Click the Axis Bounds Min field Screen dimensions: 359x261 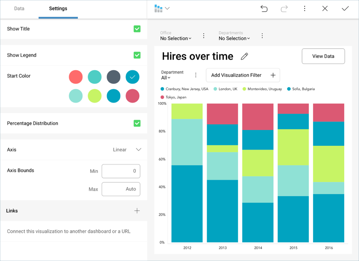tap(121, 171)
